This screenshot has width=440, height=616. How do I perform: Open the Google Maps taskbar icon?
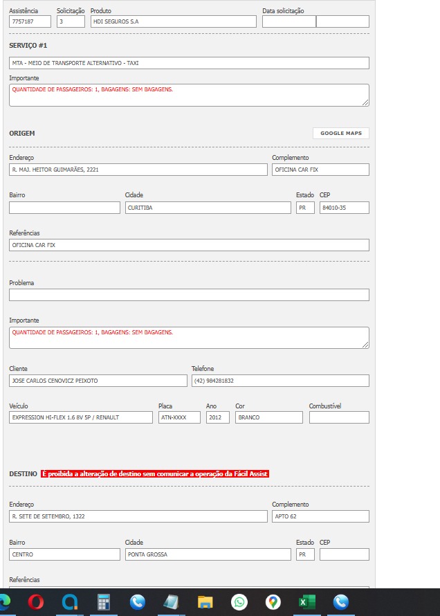coord(273,602)
